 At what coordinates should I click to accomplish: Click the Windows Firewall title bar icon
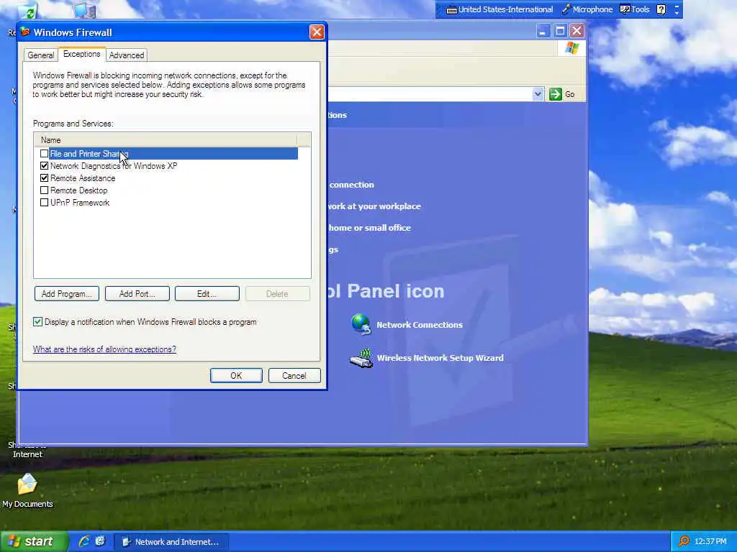pyautogui.click(x=25, y=32)
